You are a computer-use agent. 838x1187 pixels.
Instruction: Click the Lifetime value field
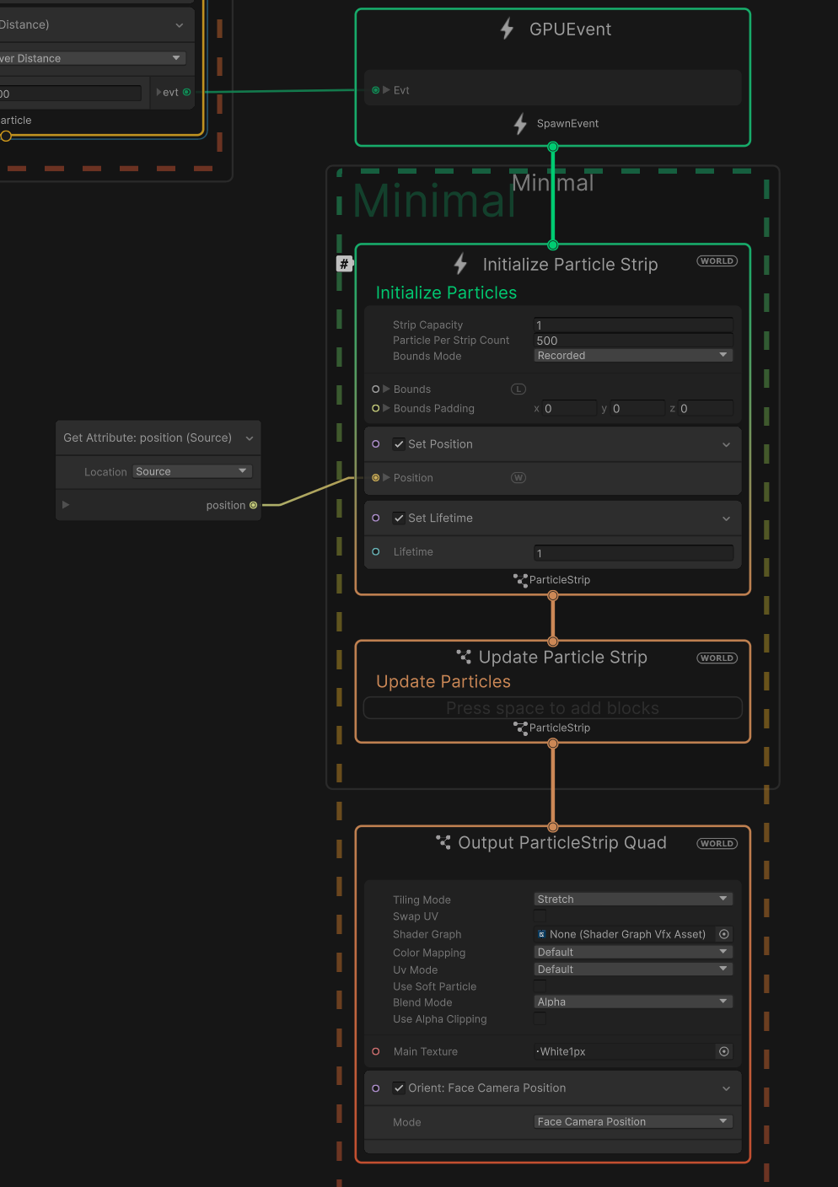pos(633,553)
